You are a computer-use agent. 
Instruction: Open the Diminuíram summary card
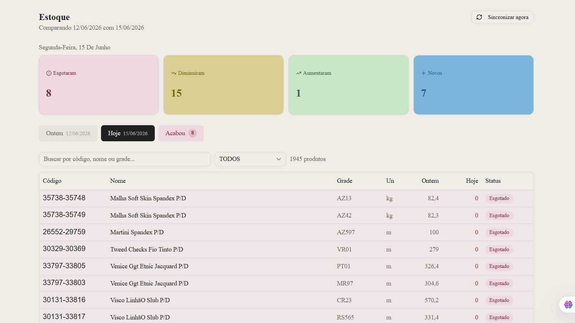[x=224, y=85]
